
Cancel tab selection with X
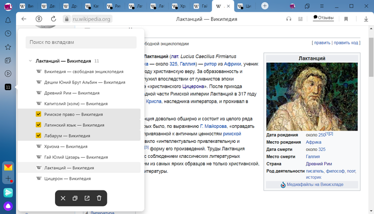click(x=63, y=198)
